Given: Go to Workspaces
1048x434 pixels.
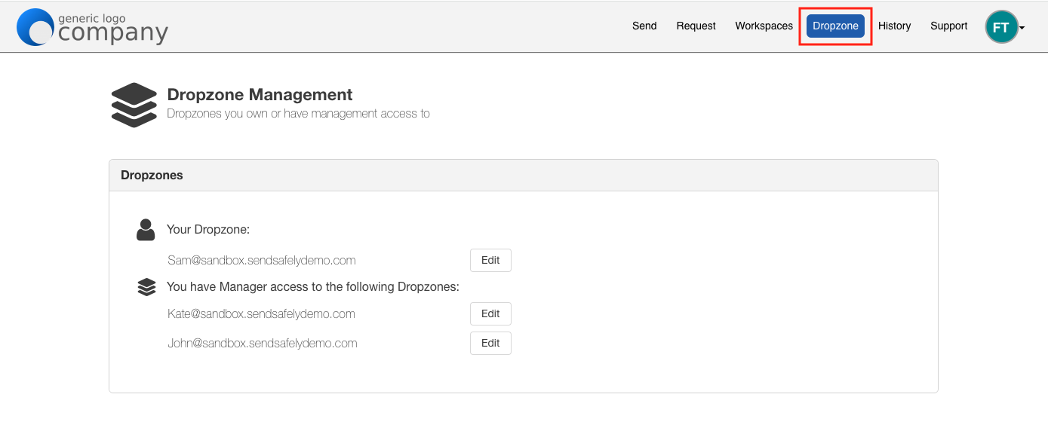Looking at the screenshot, I should pos(764,26).
